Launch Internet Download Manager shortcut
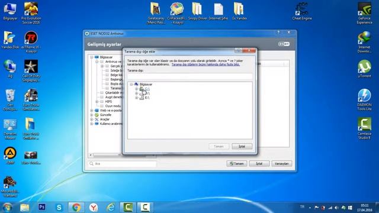This screenshot has height=213, width=379. point(364,41)
